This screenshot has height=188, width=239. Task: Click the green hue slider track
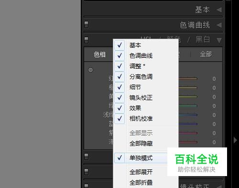pos(188,106)
